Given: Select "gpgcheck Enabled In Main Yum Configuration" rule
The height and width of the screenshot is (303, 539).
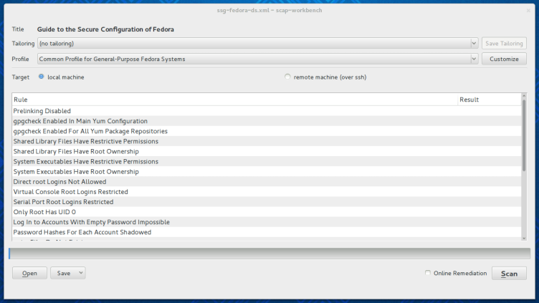Looking at the screenshot, I should coord(267,121).
